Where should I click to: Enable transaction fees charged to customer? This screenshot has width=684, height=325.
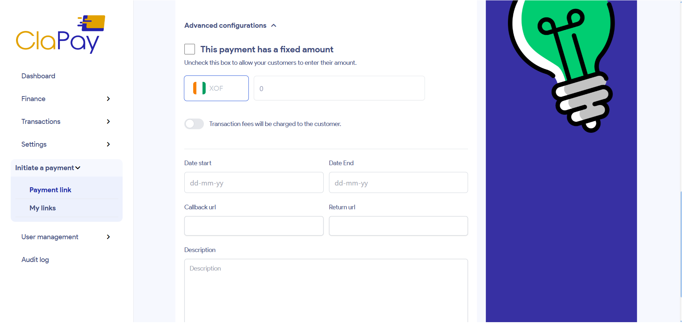(194, 124)
